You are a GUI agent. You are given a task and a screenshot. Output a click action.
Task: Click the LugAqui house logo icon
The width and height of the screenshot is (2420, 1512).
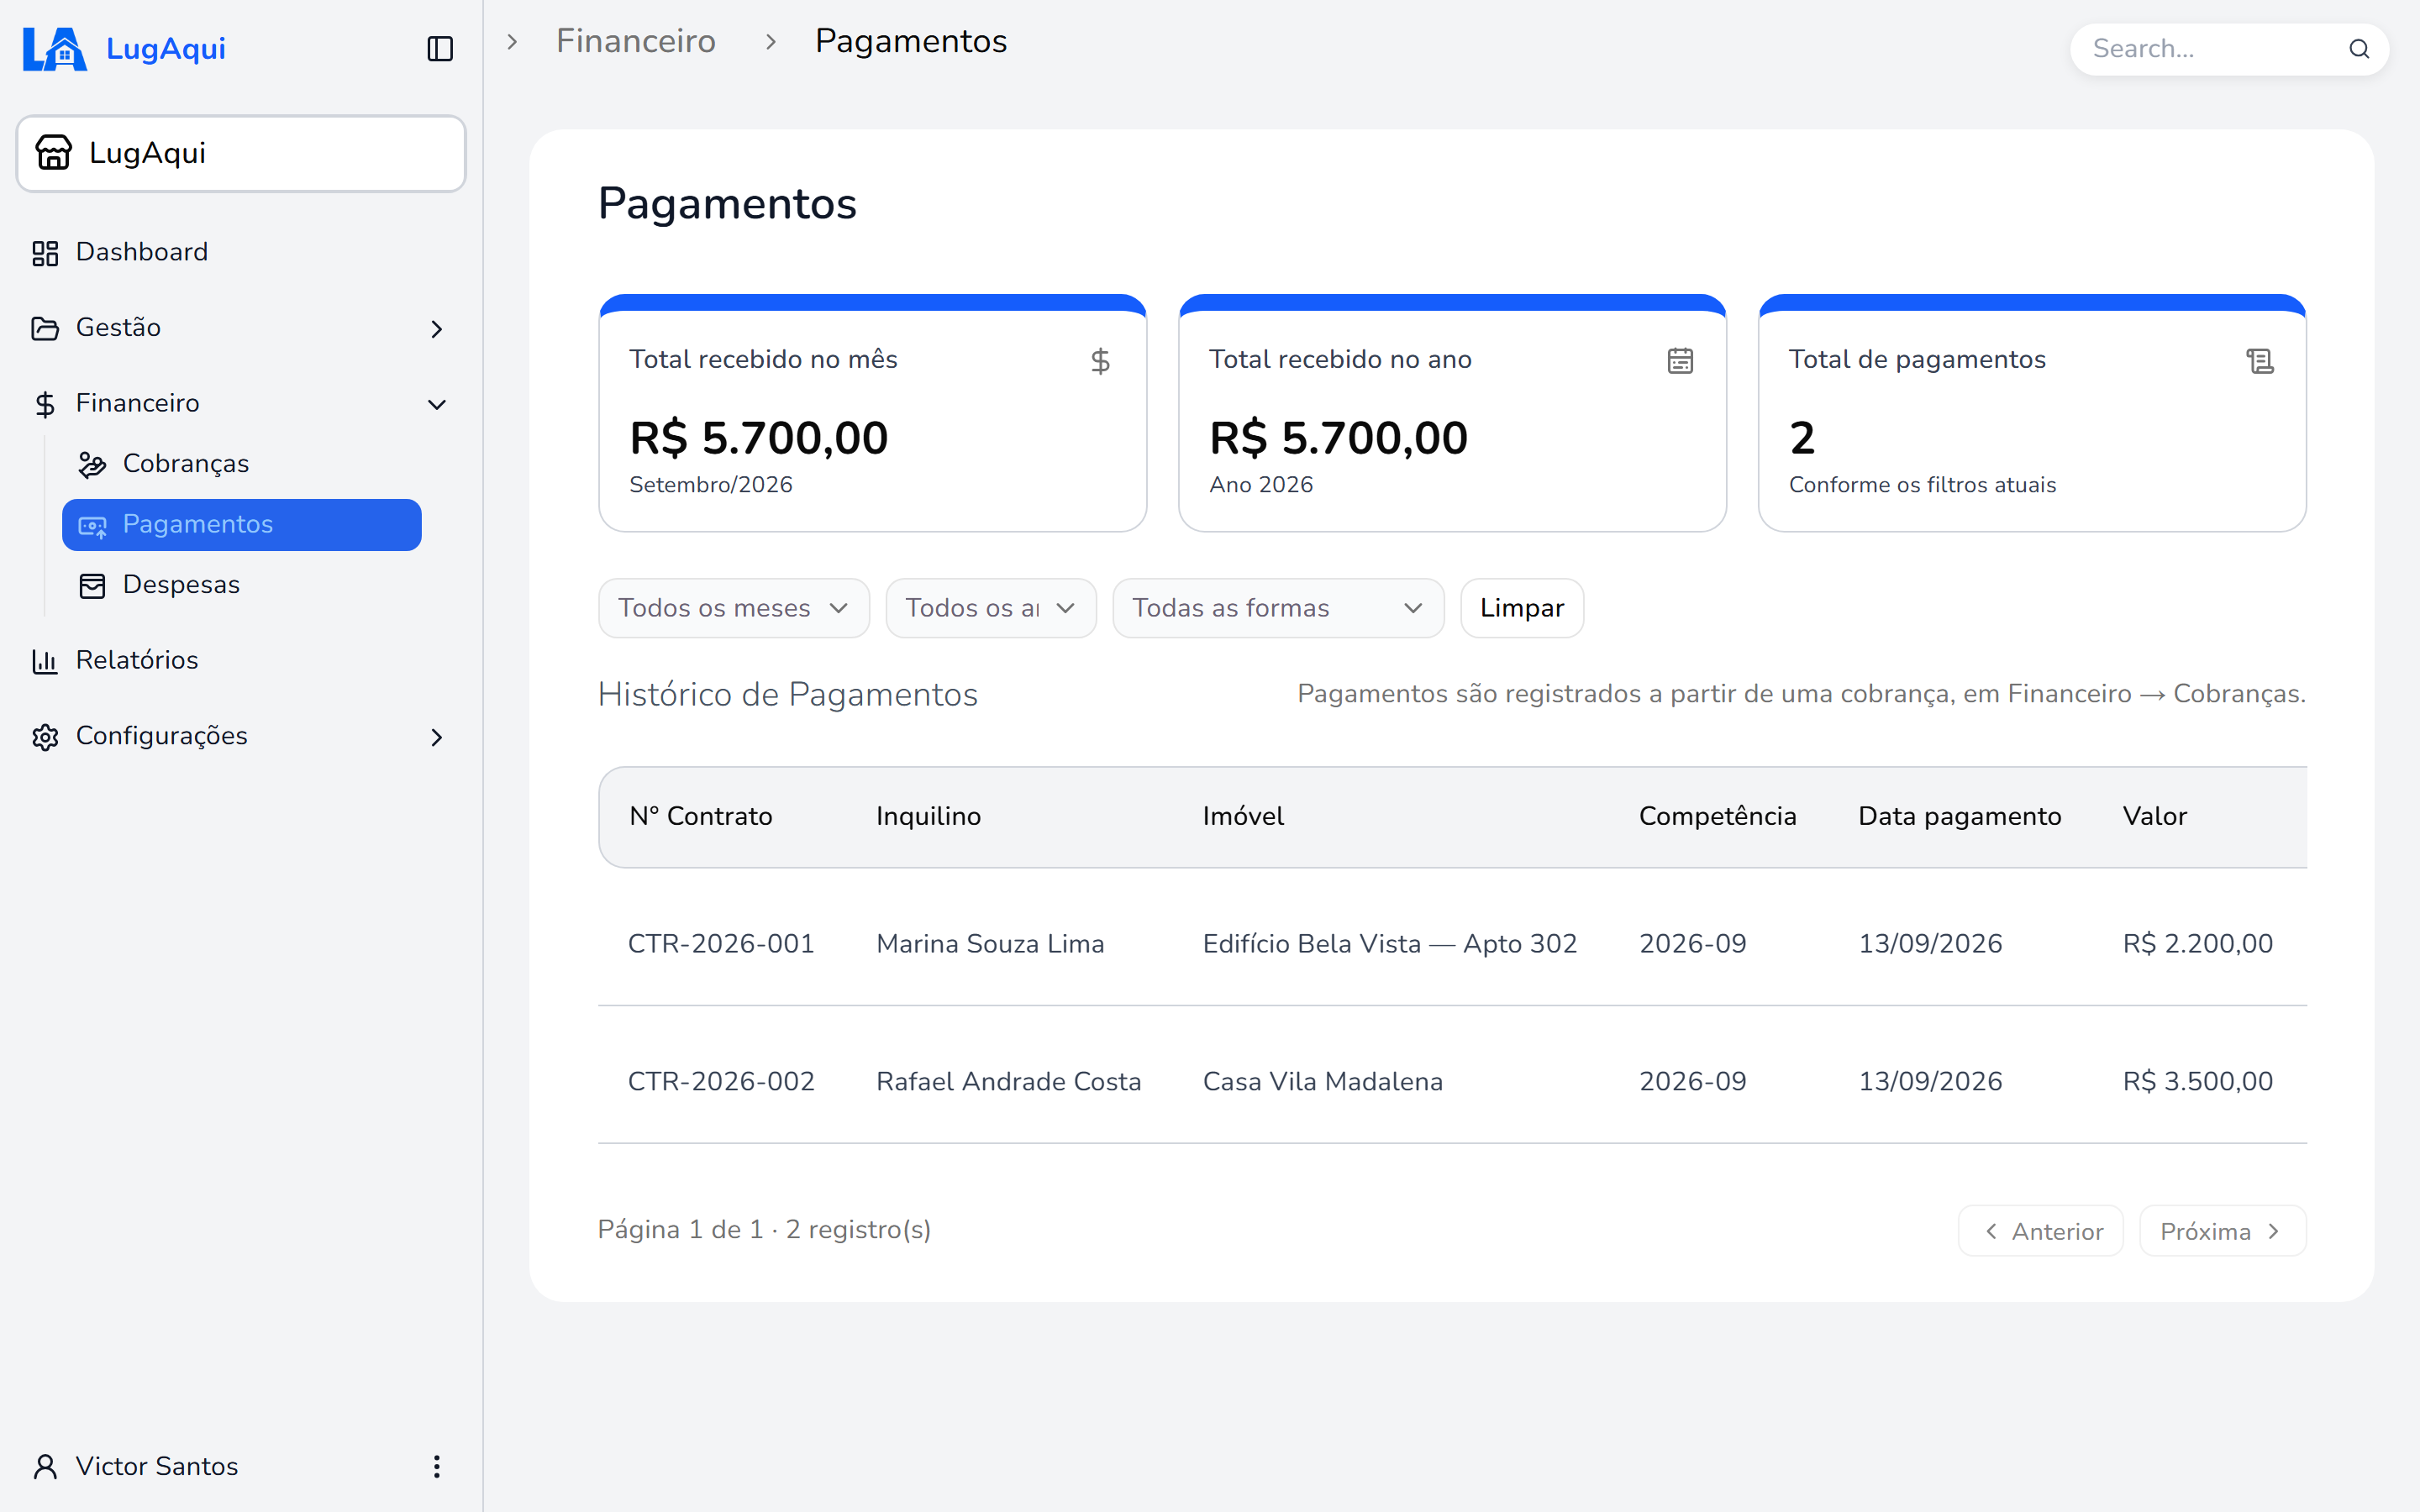55,49
